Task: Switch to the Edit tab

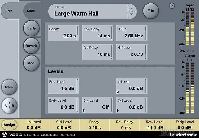Action: pyautogui.click(x=8, y=11)
